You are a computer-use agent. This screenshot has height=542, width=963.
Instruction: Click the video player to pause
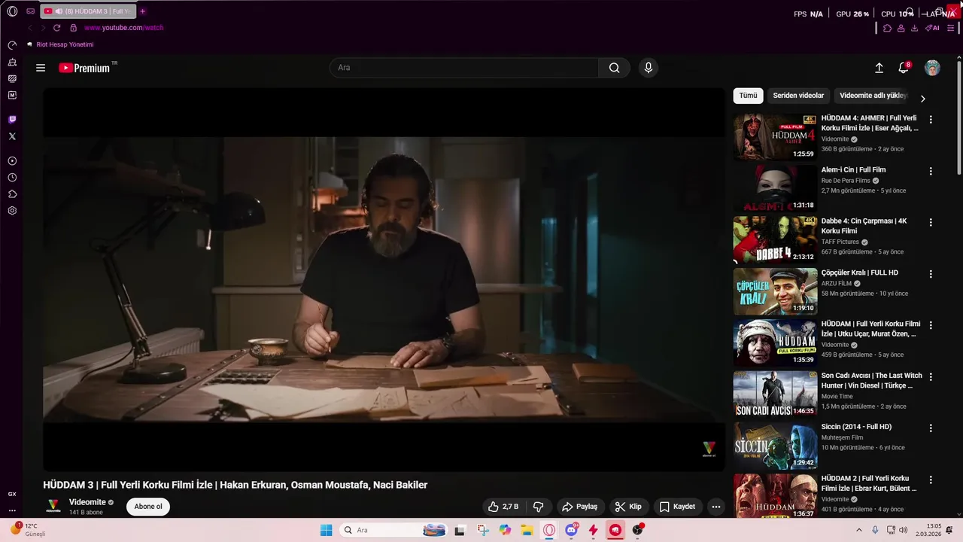[384, 279]
